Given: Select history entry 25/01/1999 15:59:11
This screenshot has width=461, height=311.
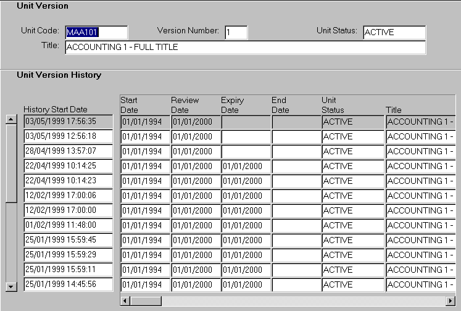Looking at the screenshot, I should pos(69,270).
